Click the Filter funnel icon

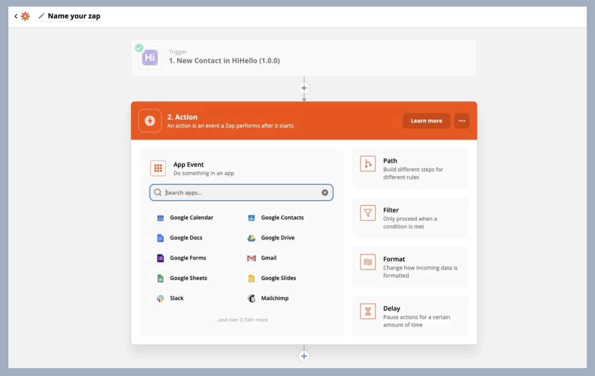[x=368, y=213]
